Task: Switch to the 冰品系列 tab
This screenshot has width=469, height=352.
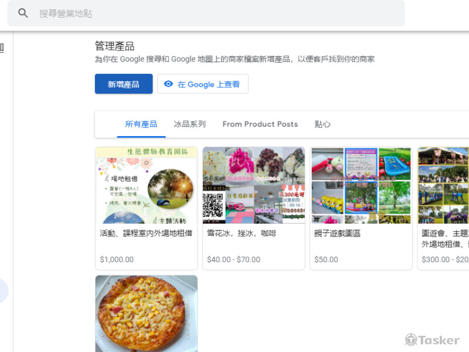Action: 189,124
